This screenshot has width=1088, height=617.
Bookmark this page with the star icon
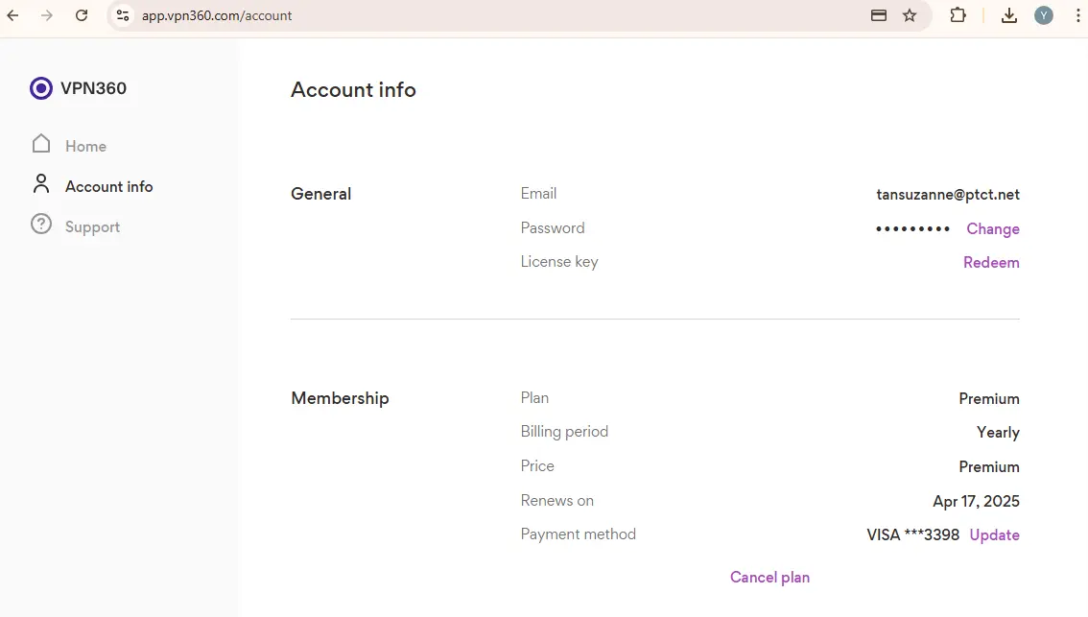pyautogui.click(x=910, y=15)
